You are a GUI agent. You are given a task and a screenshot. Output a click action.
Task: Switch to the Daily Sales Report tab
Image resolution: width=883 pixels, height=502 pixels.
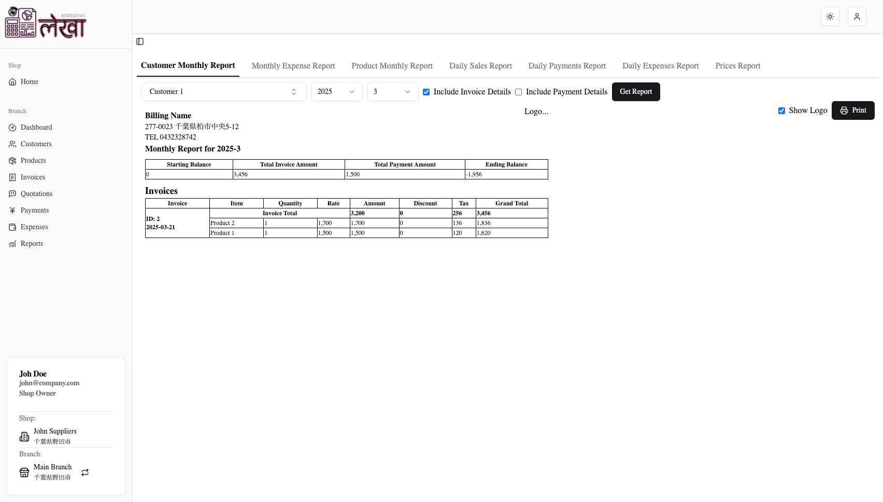pyautogui.click(x=480, y=66)
